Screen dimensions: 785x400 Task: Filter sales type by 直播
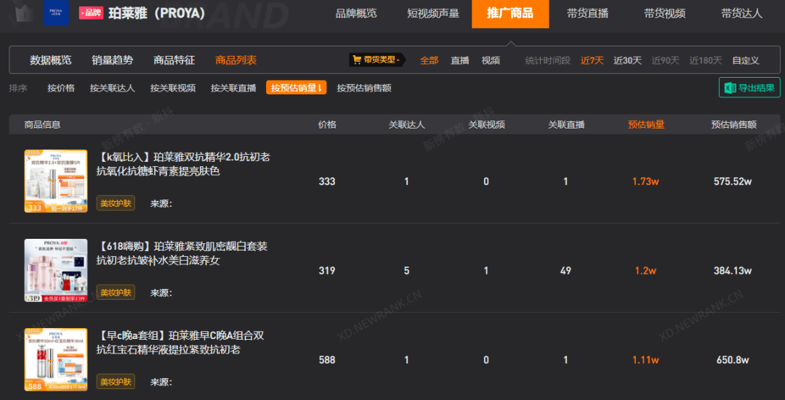click(x=459, y=60)
